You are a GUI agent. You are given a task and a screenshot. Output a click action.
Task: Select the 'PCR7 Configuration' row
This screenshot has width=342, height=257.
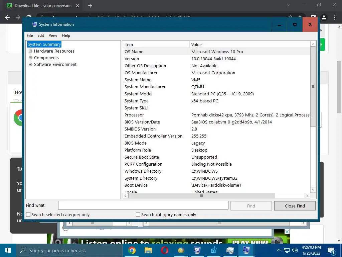coord(216,164)
